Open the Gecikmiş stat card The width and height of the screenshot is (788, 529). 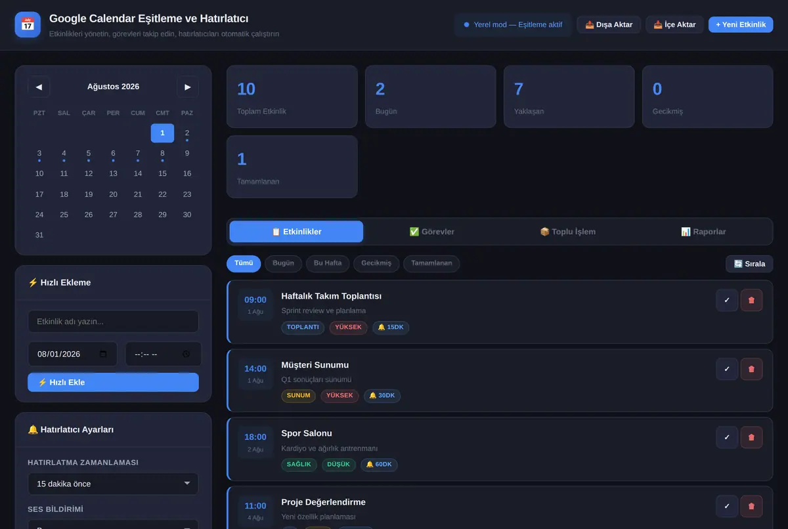[708, 96]
